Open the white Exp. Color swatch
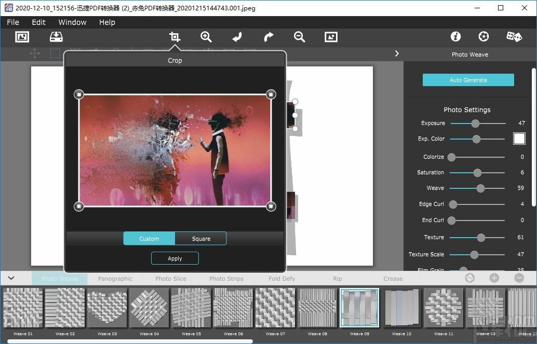Screen dimensions: 537x344 pos(519,139)
